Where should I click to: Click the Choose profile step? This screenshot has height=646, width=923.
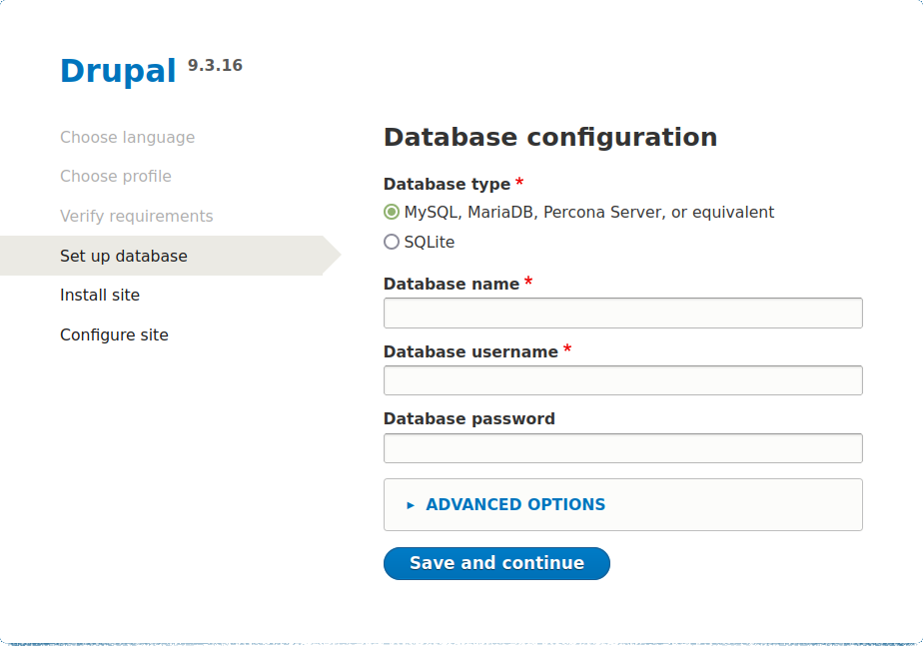tap(116, 176)
